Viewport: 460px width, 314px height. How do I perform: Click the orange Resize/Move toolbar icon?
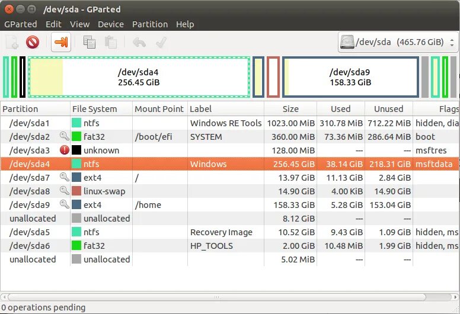point(61,42)
